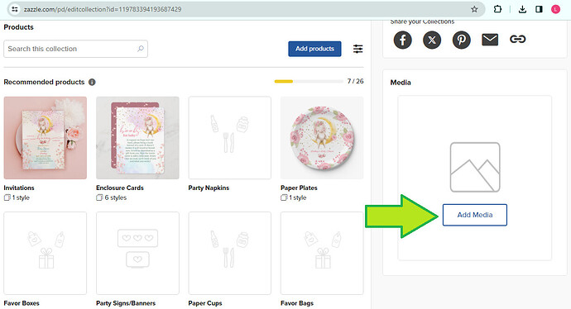The height and width of the screenshot is (309, 571).
Task: Open the Enclosure Cards product thumbnail
Action: (x=137, y=138)
